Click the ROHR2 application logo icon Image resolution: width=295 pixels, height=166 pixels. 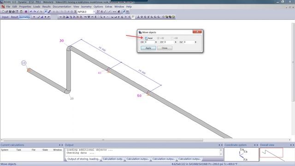3,7
